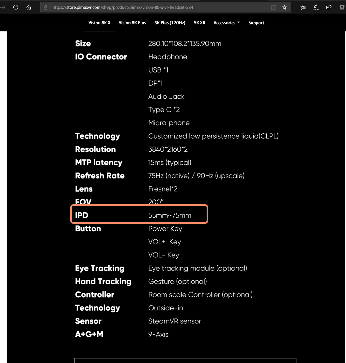Go to 5K Plus (120Hz) product
This screenshot has height=363, width=346.
pos(170,23)
